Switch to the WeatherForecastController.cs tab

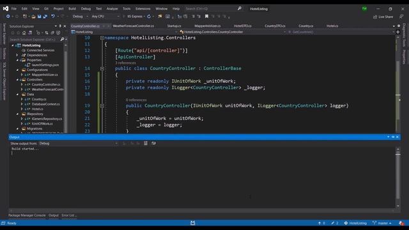pyautogui.click(x=134, y=26)
